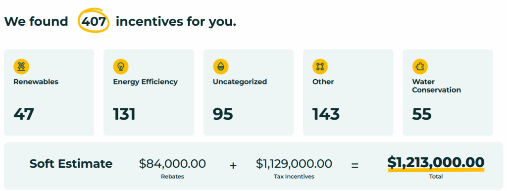Open the Renewables category card
507x191 pixels.
click(x=49, y=93)
